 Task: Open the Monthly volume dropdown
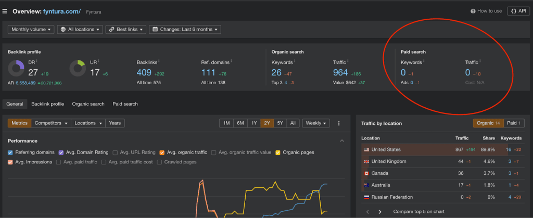click(31, 30)
